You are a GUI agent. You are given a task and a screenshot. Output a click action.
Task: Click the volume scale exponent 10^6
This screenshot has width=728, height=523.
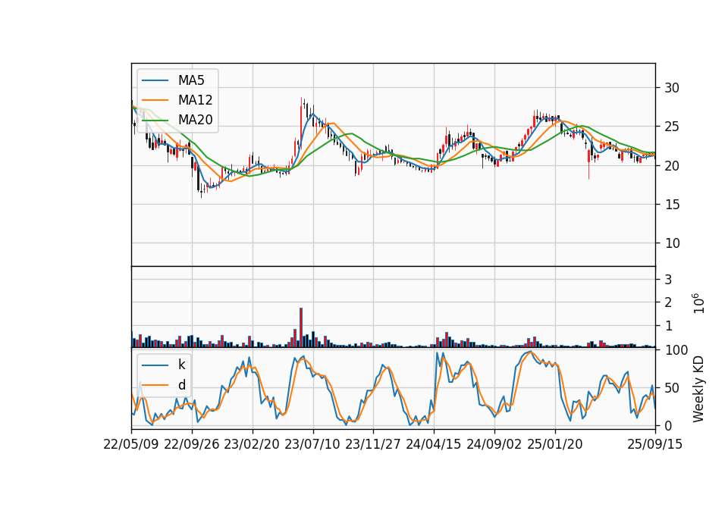698,303
